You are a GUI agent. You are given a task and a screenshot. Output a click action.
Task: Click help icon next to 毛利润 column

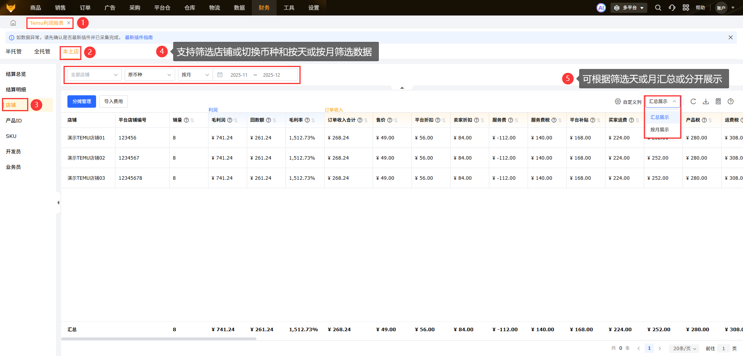[x=230, y=120]
